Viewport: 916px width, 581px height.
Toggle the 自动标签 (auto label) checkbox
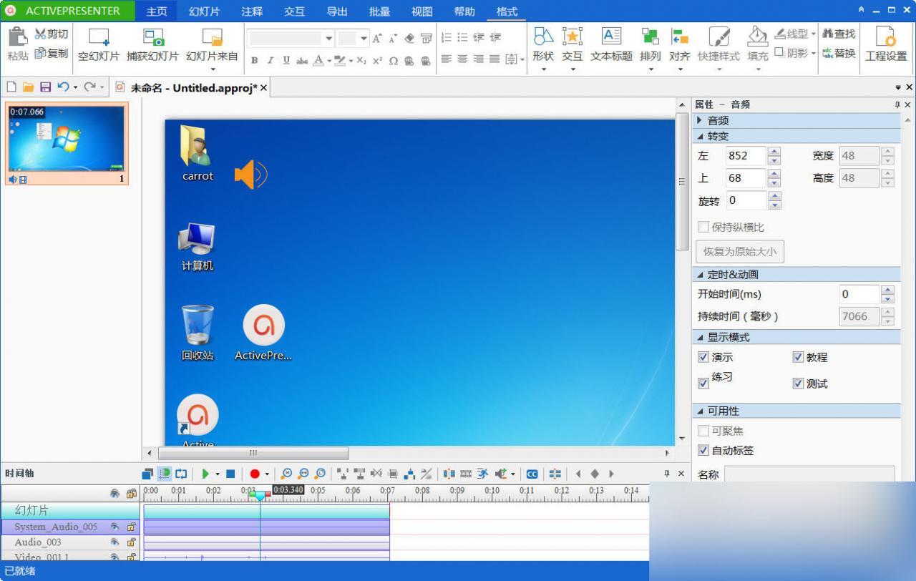703,451
